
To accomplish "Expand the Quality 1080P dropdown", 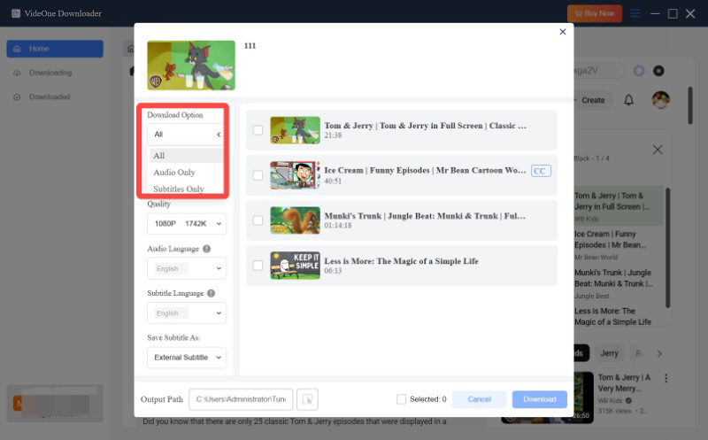I will (x=186, y=224).
